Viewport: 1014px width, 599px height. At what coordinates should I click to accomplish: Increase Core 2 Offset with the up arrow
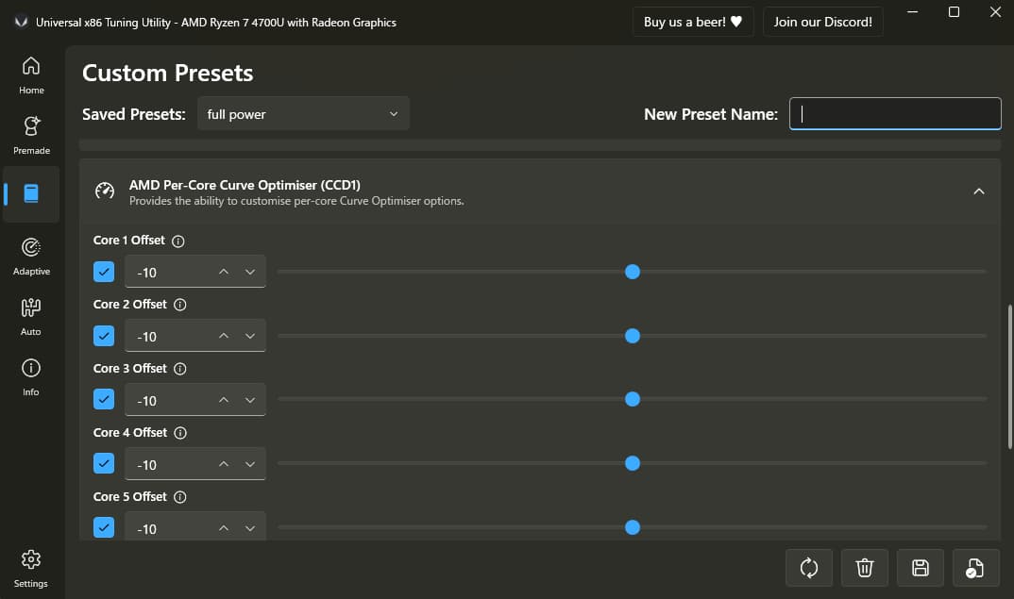pyautogui.click(x=224, y=336)
